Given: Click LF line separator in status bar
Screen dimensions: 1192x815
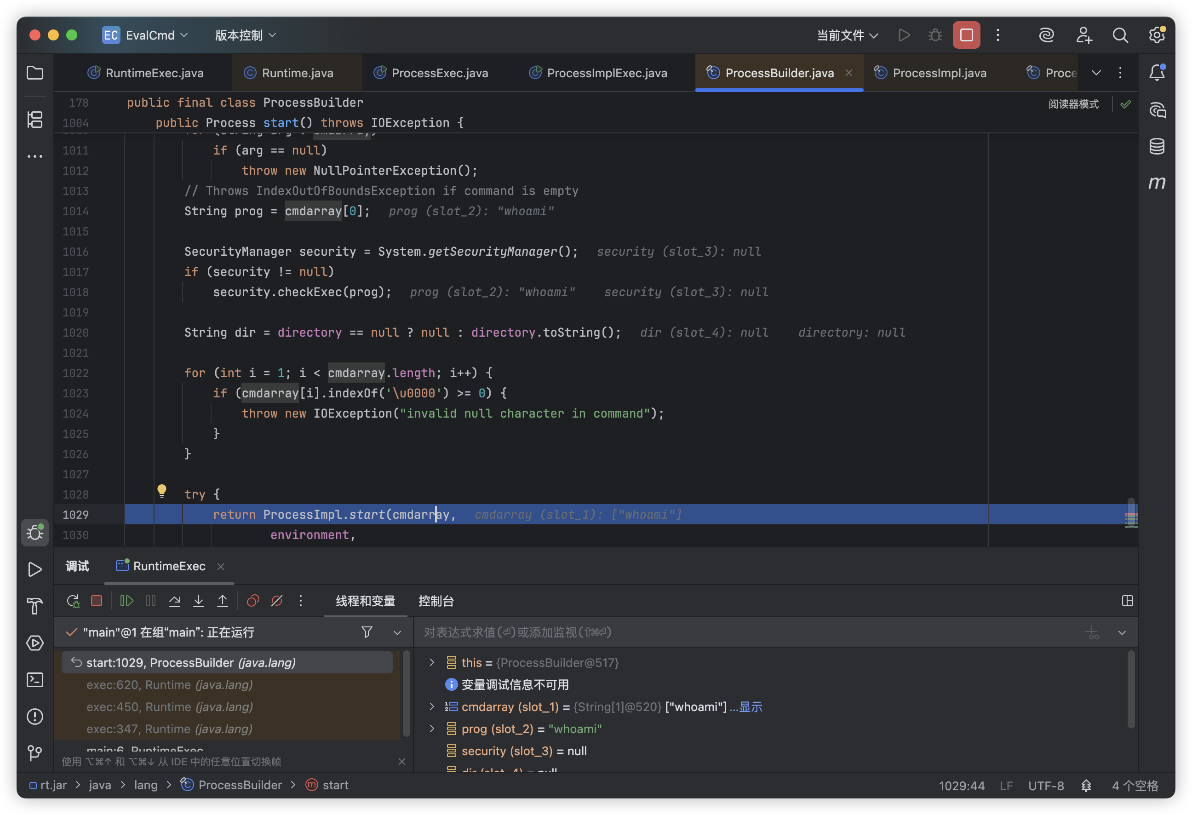Looking at the screenshot, I should click(1006, 786).
